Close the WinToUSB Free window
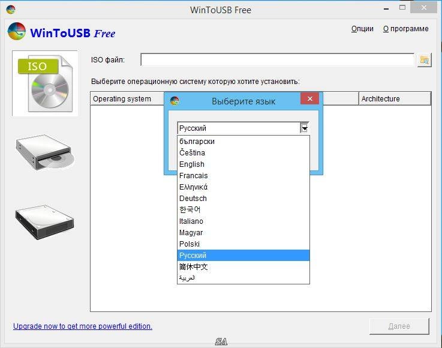 coord(423,8)
